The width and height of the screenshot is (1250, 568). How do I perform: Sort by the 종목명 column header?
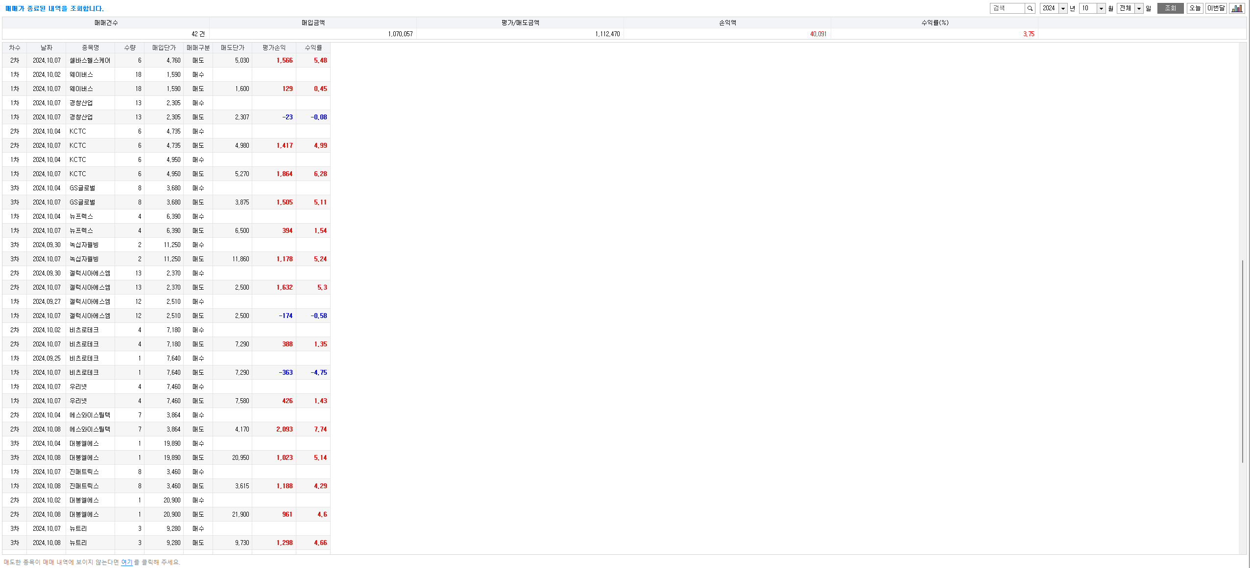(90, 47)
